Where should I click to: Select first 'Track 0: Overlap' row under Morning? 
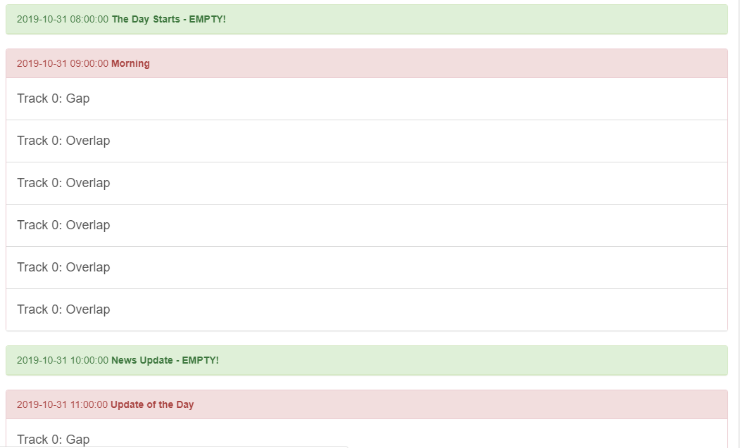63,141
